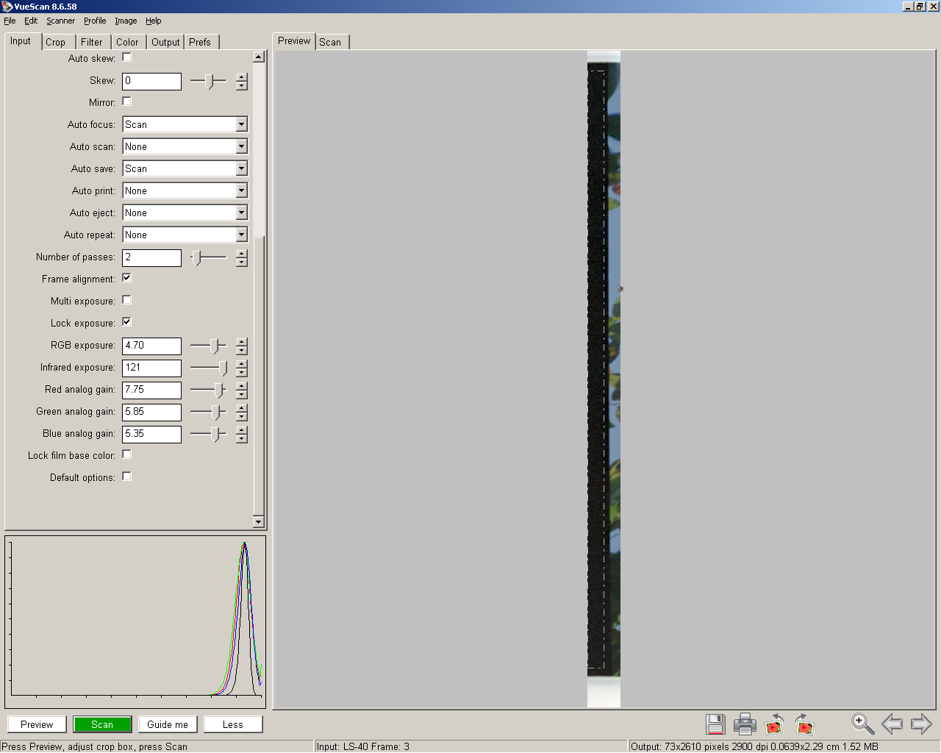
Task: Click the zoom-in magnifier icon
Action: 862,724
